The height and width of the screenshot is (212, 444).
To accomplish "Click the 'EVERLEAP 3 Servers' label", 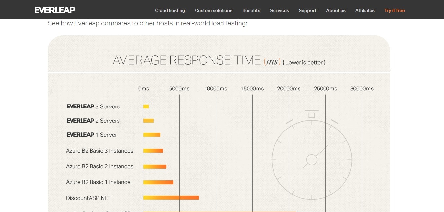I will tap(93, 106).
